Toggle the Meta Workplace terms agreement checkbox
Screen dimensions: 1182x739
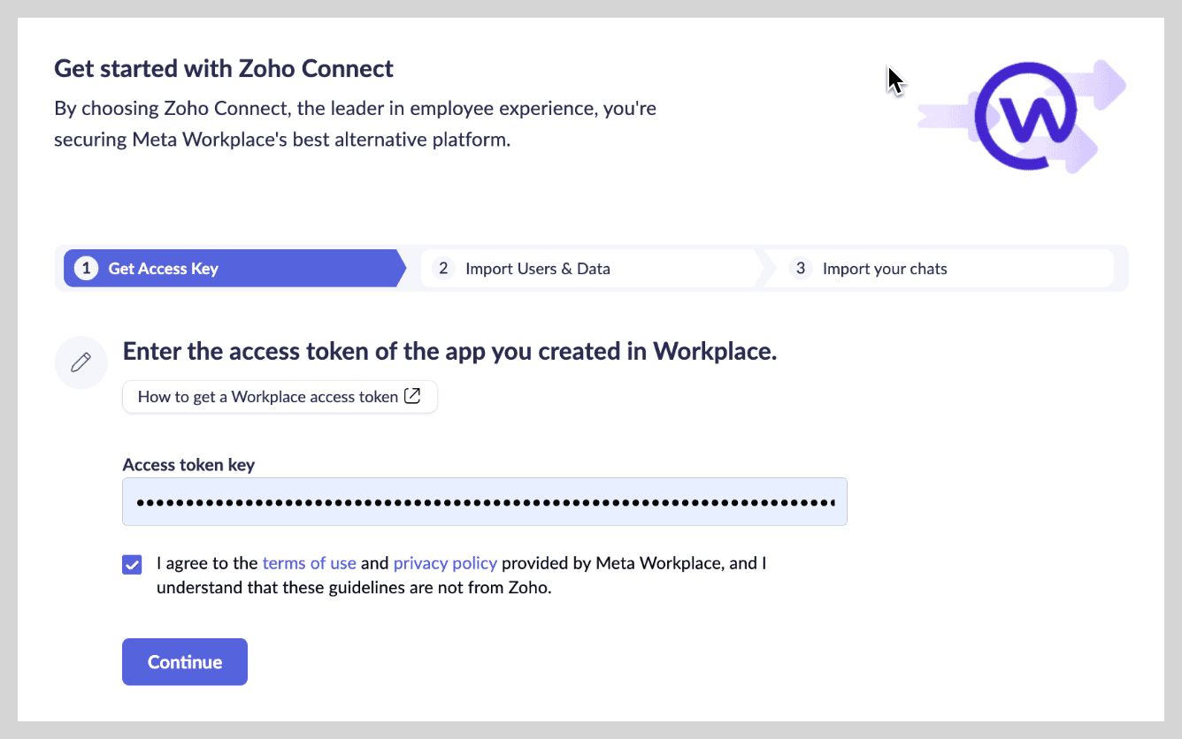point(132,564)
